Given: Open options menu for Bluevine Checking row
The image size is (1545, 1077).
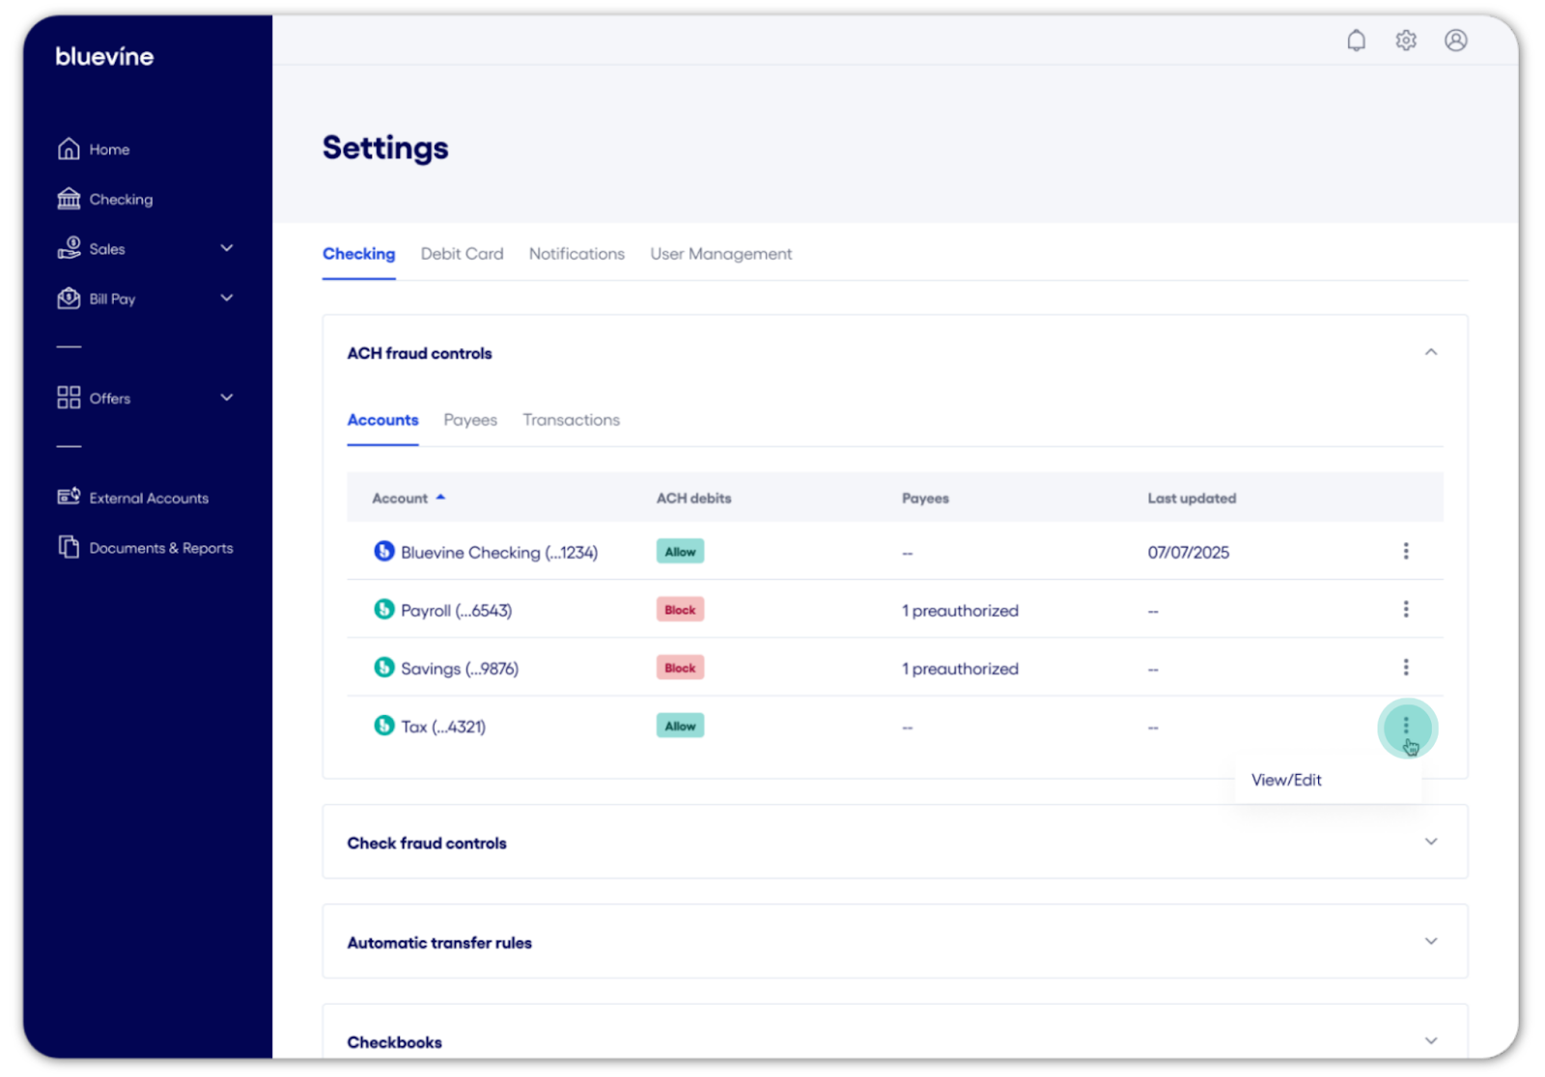Looking at the screenshot, I should pyautogui.click(x=1405, y=551).
